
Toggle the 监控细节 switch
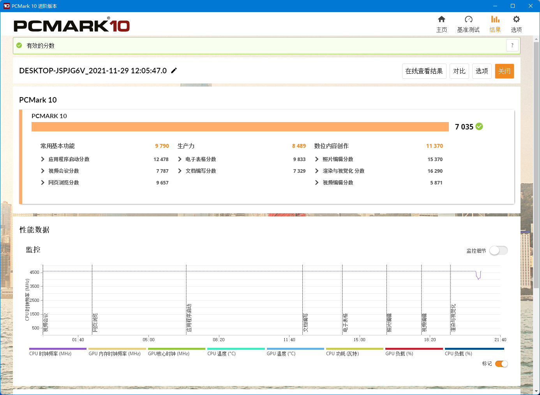(x=498, y=251)
